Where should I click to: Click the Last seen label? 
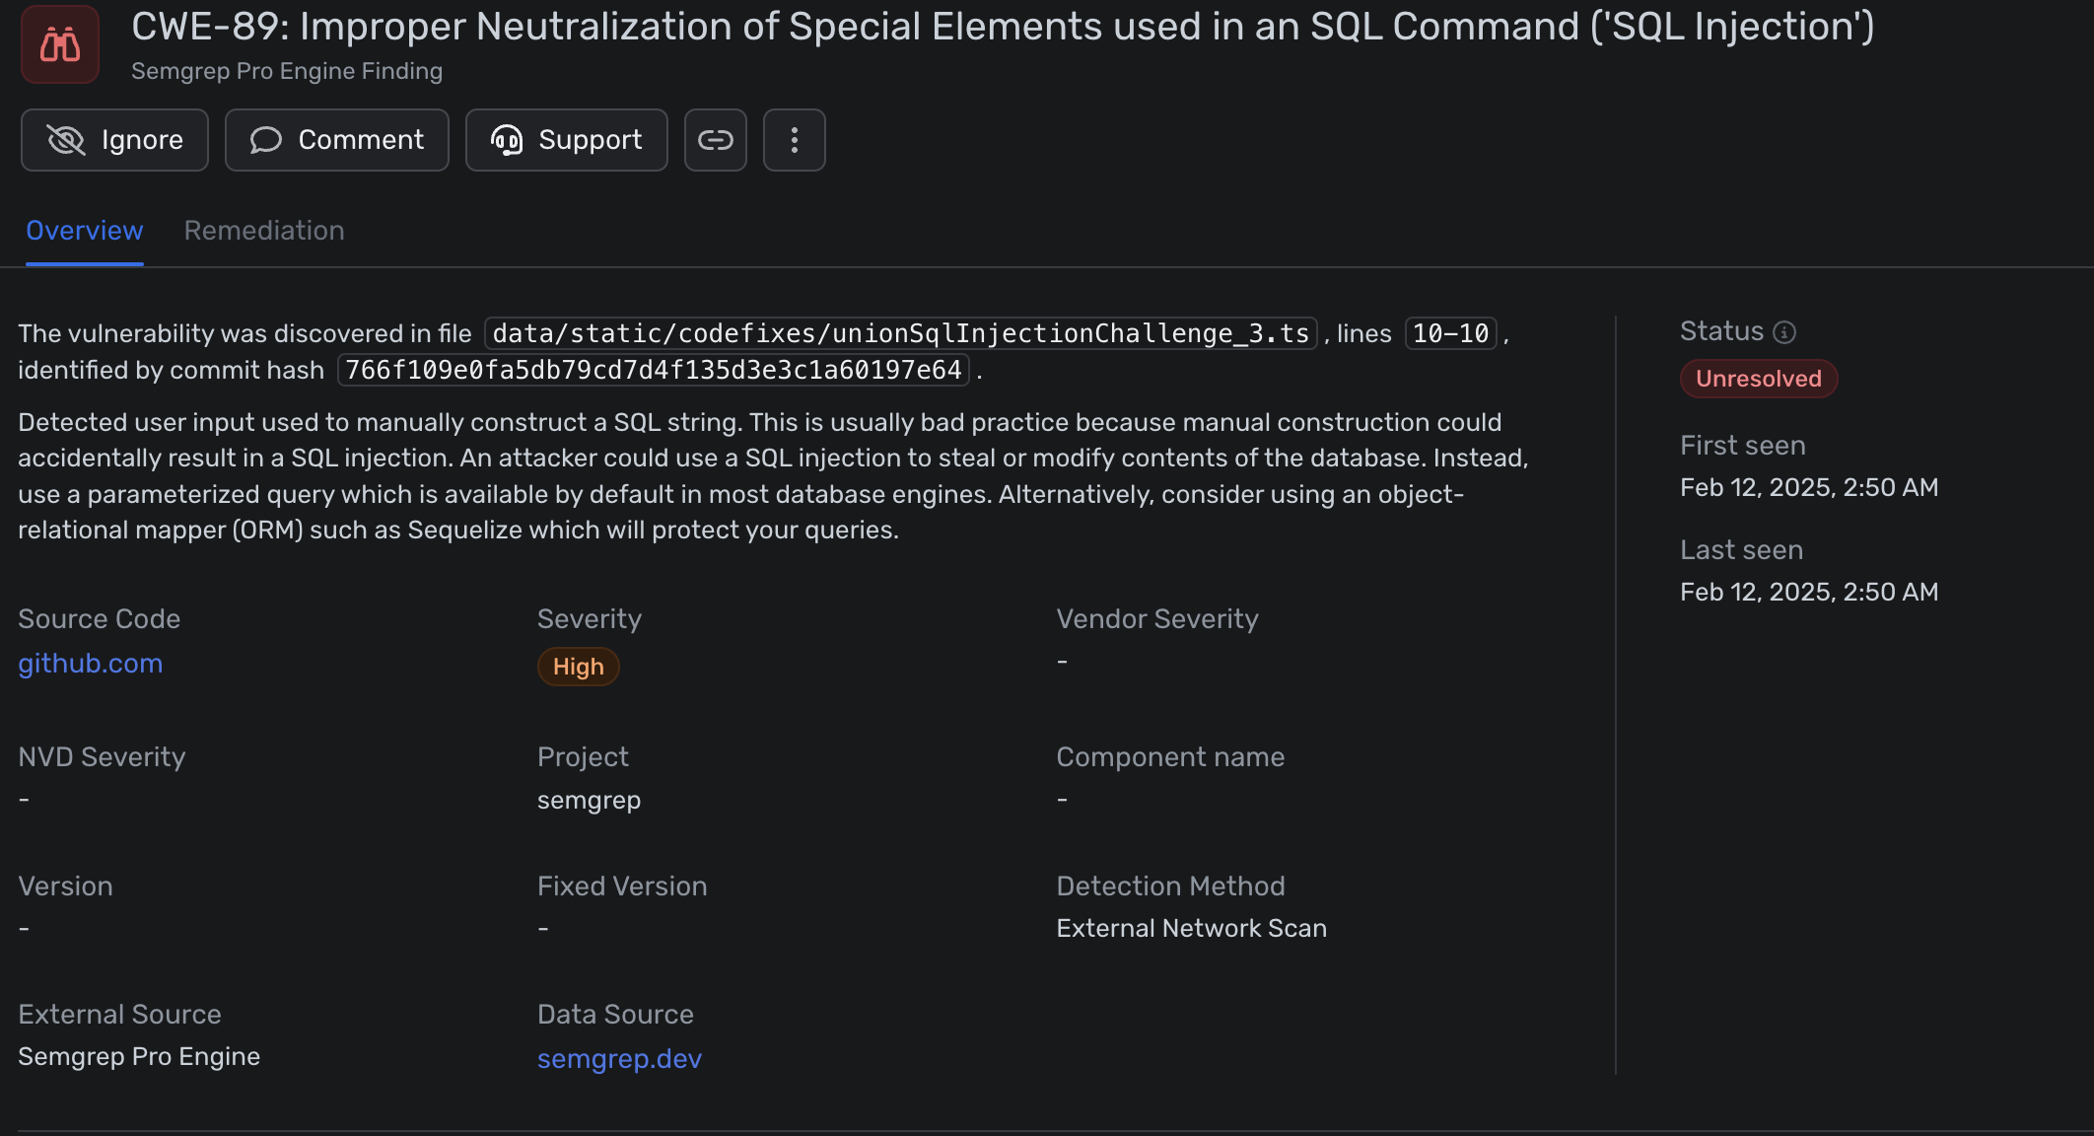click(1742, 550)
